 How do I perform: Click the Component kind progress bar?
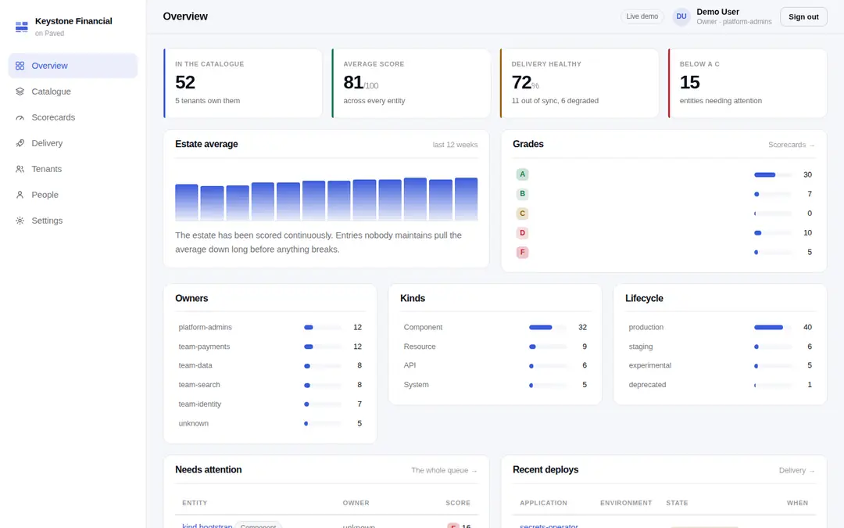[x=547, y=328]
